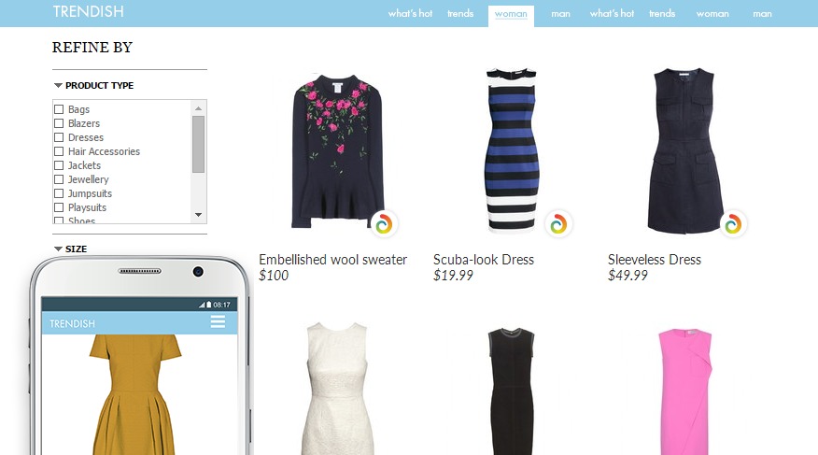818x455 pixels.
Task: Click the scroll-down arrow in product type list
Action: [x=198, y=215]
